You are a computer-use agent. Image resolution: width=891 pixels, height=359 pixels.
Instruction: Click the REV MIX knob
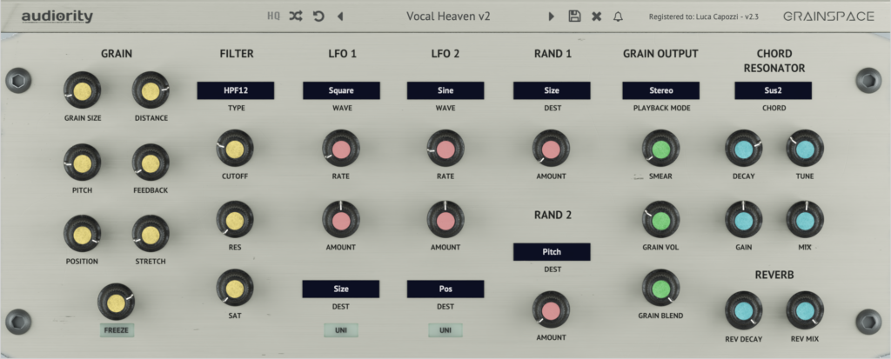805,310
